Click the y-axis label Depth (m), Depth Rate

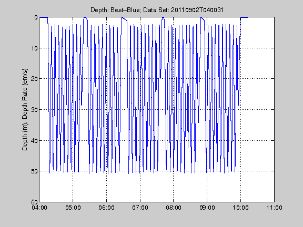click(25, 109)
